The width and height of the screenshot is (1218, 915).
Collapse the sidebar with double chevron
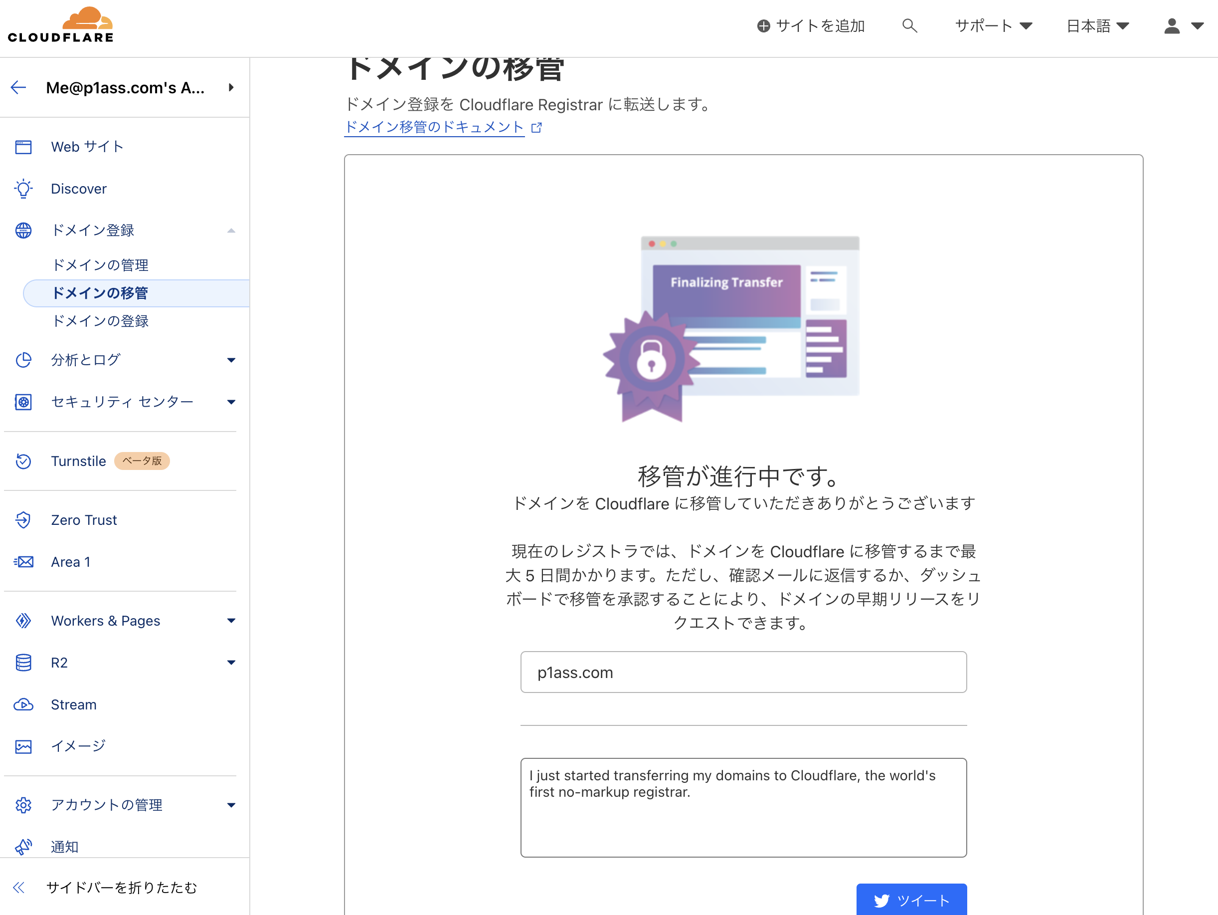pyautogui.click(x=19, y=887)
